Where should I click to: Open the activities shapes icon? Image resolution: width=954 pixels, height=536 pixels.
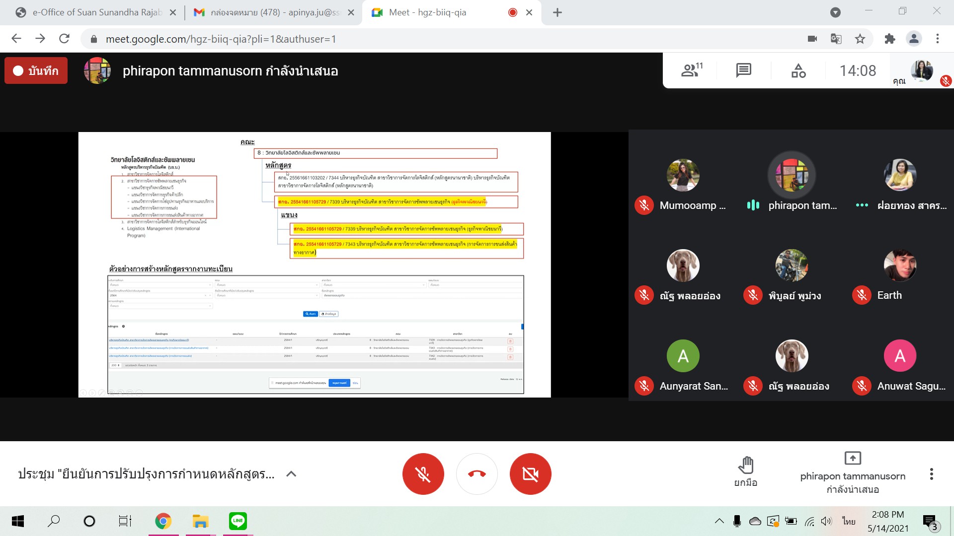(798, 70)
